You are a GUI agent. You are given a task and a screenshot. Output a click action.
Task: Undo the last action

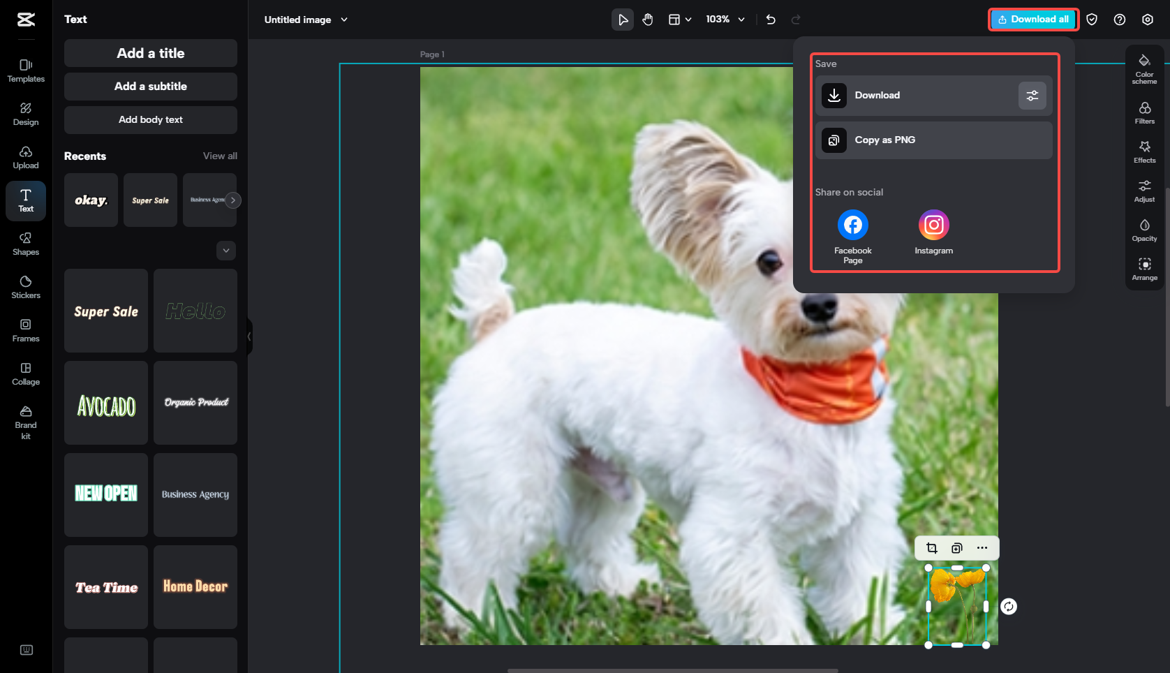pos(771,20)
